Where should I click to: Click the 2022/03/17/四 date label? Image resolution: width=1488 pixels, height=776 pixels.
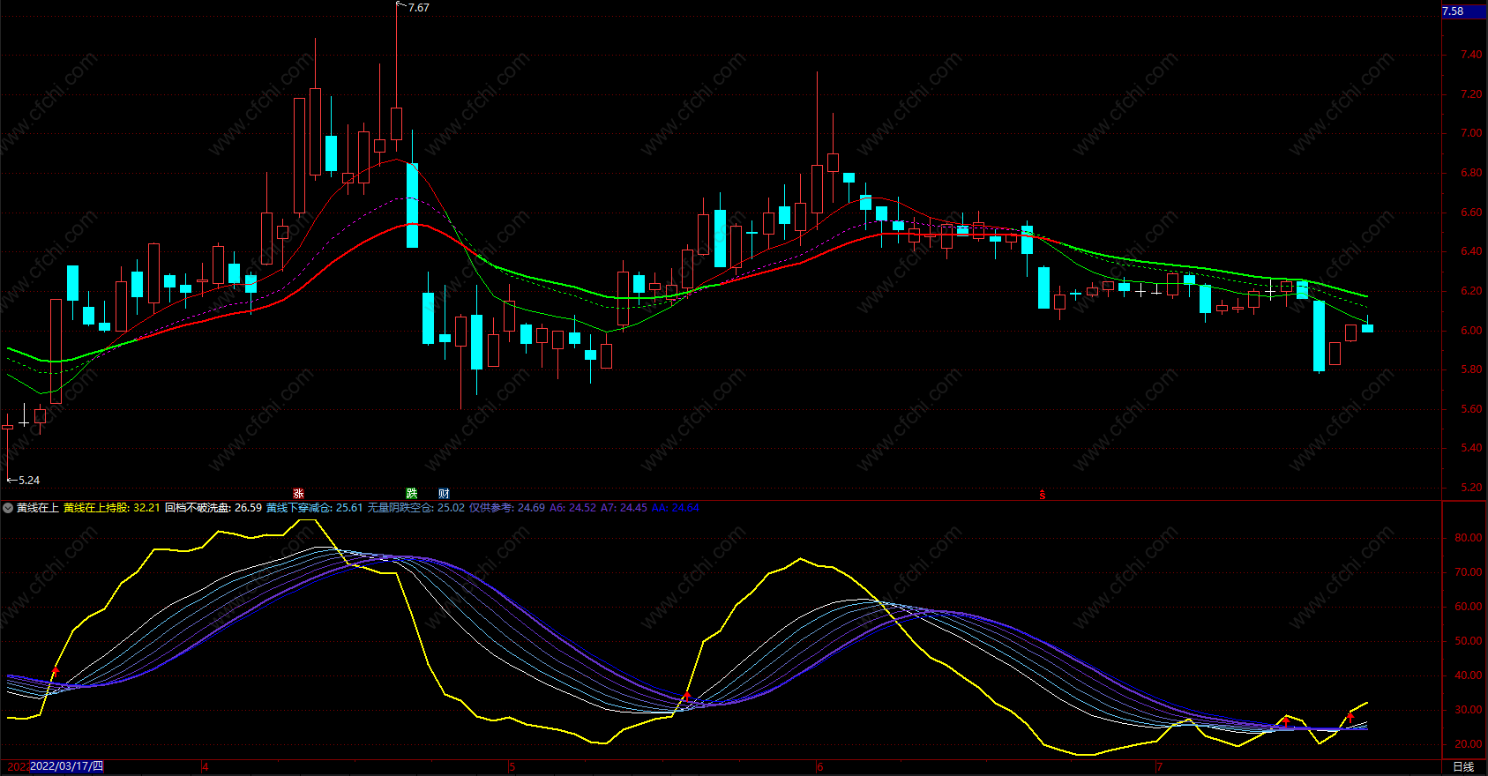(66, 766)
